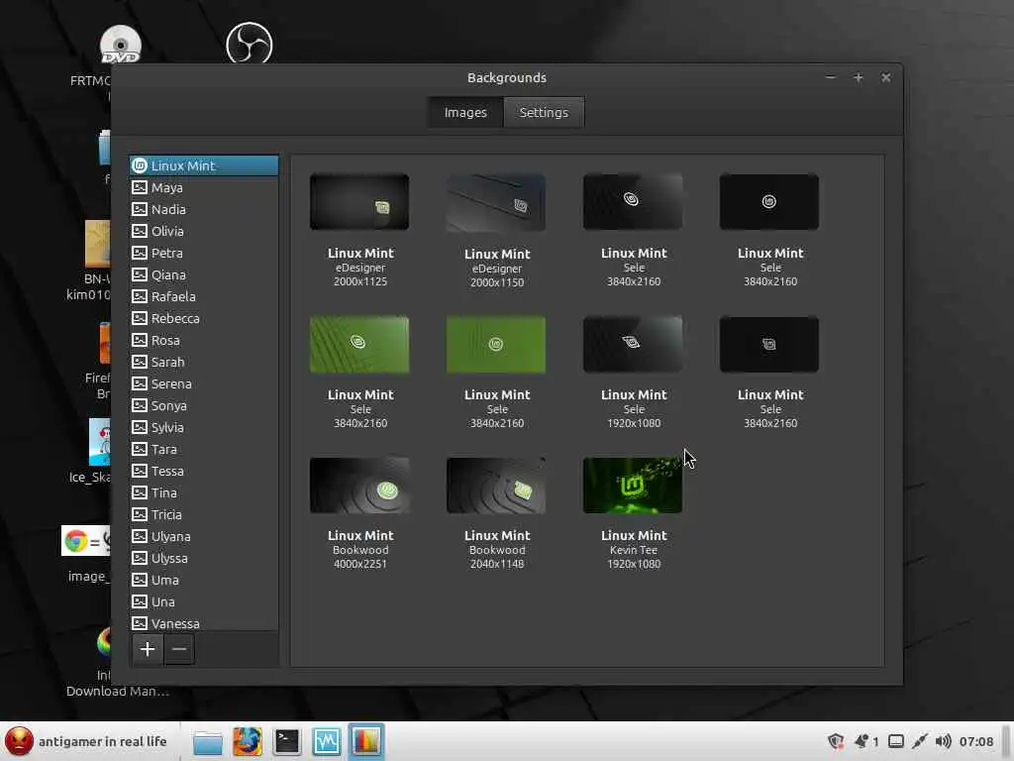Viewport: 1014px width, 761px height.
Task: Click the display tray icon
Action: coord(895,741)
